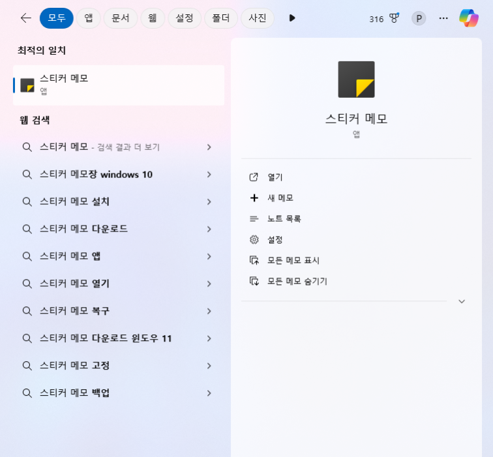493x457 pixels.
Task: Click search icon beside 스티커 메모 다운로드 윈도우 11
Action: 27,338
